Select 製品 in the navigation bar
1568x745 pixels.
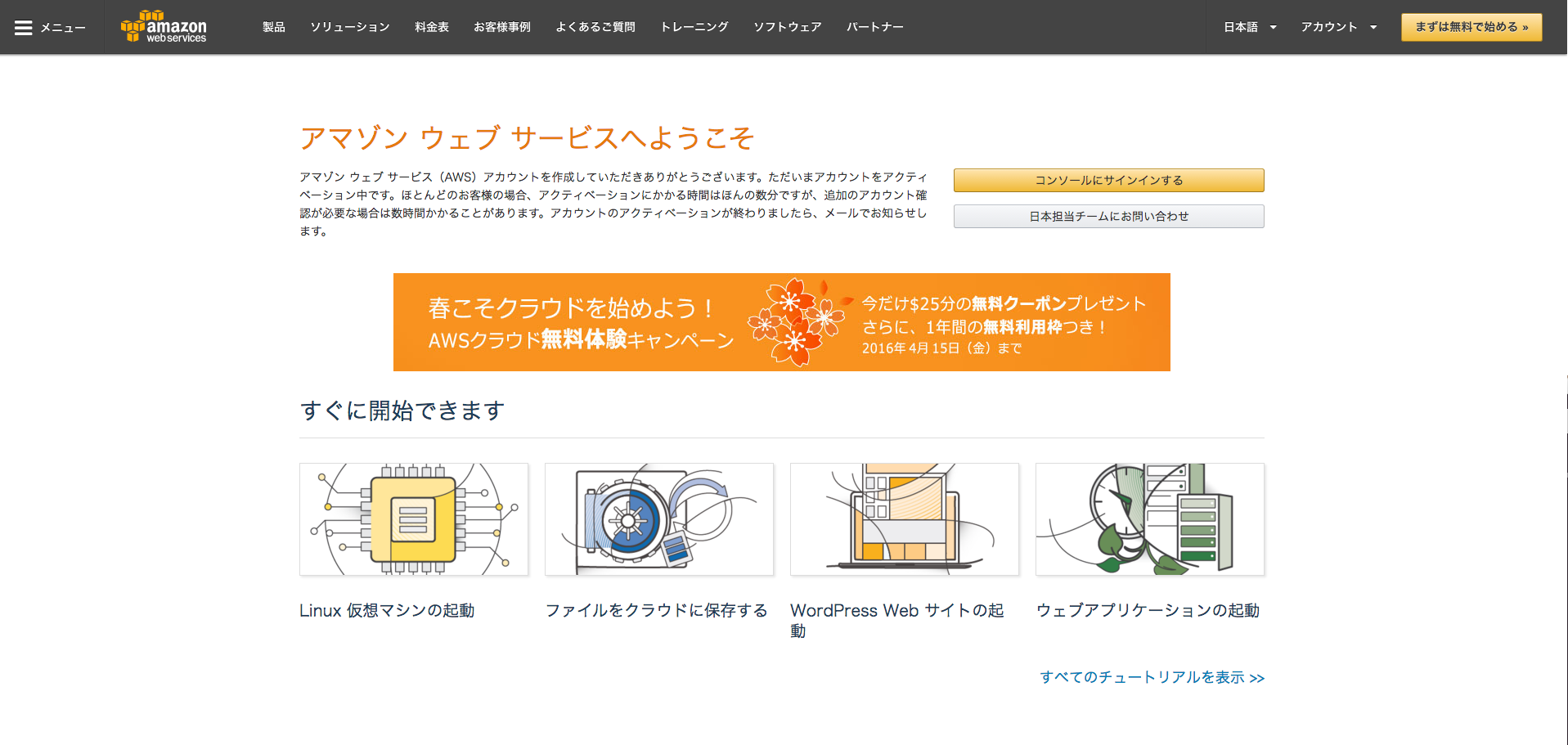pyautogui.click(x=273, y=26)
